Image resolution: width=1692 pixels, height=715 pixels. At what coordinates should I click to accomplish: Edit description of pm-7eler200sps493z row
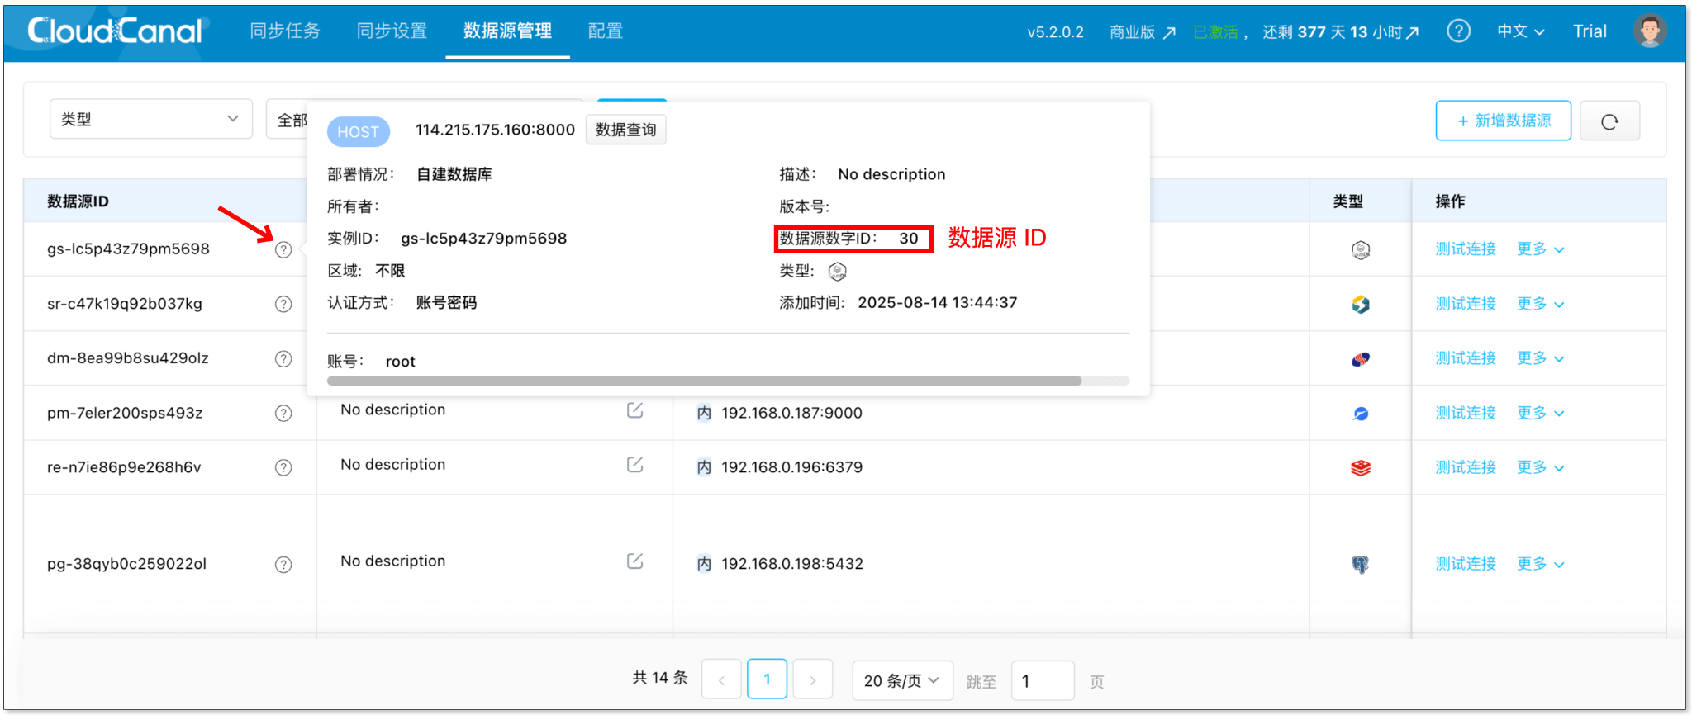[x=634, y=410]
